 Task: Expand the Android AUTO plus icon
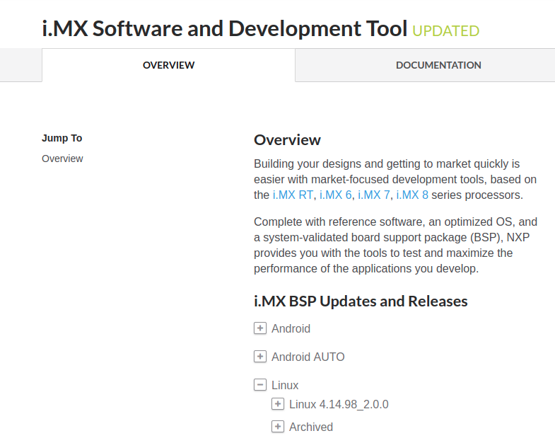(x=260, y=357)
